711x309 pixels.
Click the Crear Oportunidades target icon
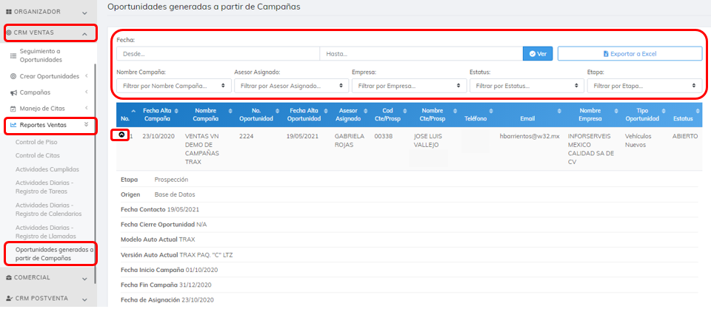click(13, 76)
